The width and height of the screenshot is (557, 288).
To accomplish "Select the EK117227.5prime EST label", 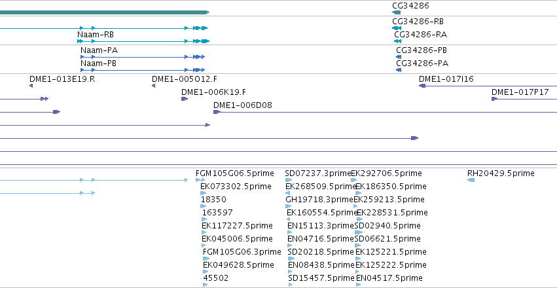I will click(x=237, y=226).
